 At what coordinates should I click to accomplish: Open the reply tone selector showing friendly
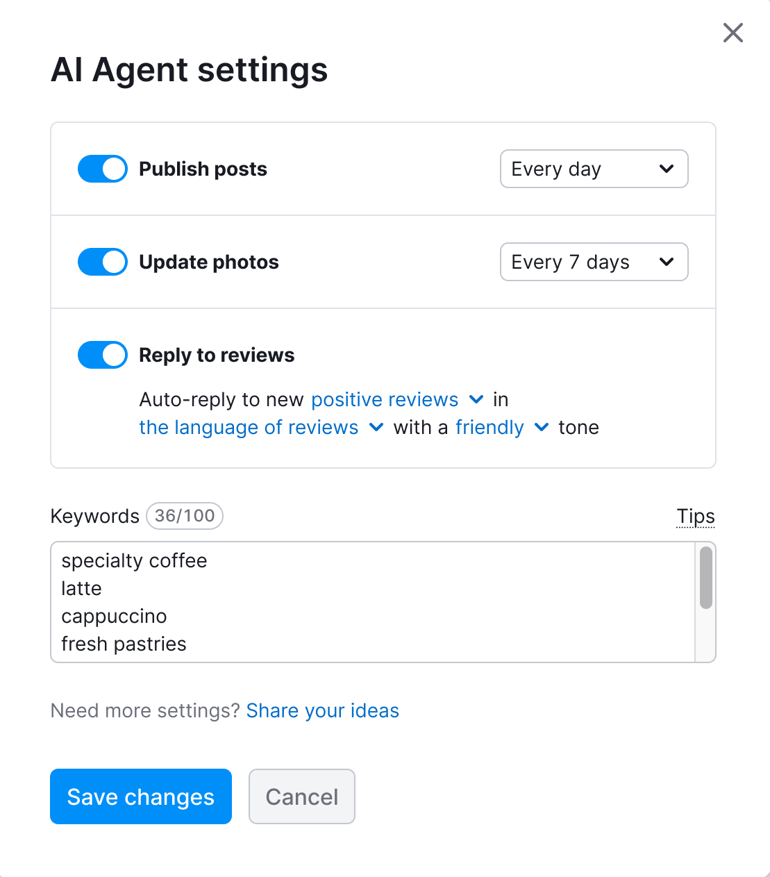tap(489, 427)
